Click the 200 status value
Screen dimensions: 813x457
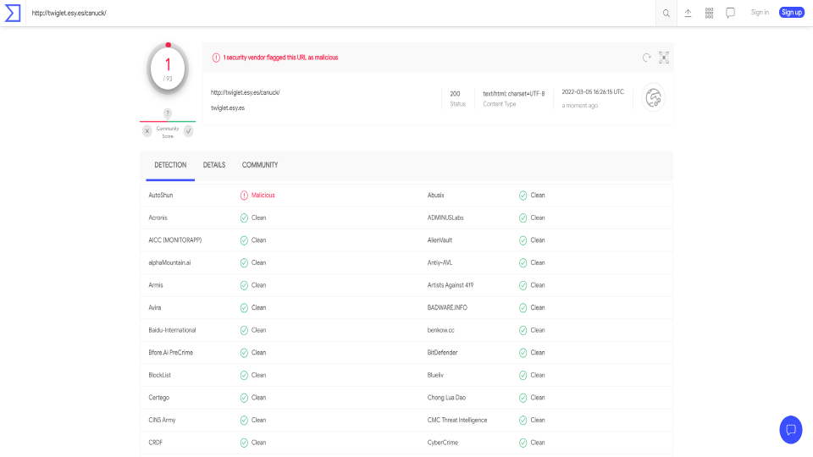pos(455,94)
